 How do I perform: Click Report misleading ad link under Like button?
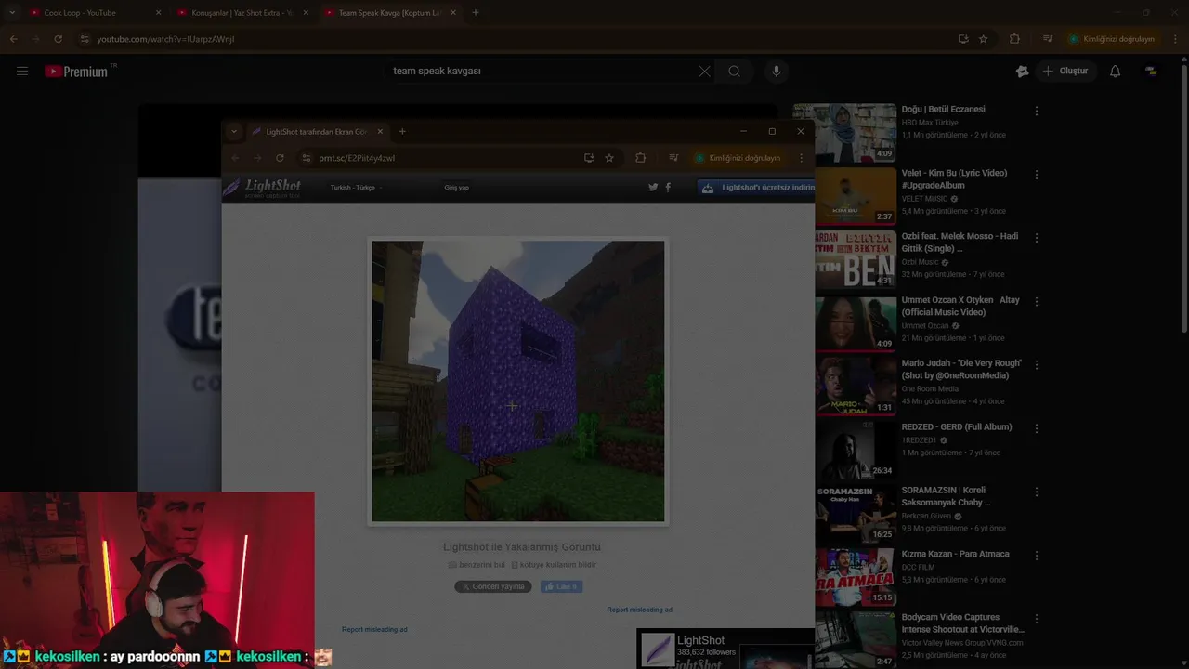(639, 610)
